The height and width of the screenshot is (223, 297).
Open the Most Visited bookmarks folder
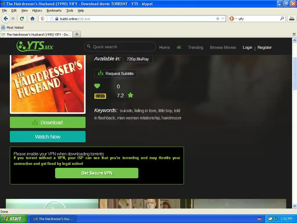pyautogui.click(x=12, y=28)
